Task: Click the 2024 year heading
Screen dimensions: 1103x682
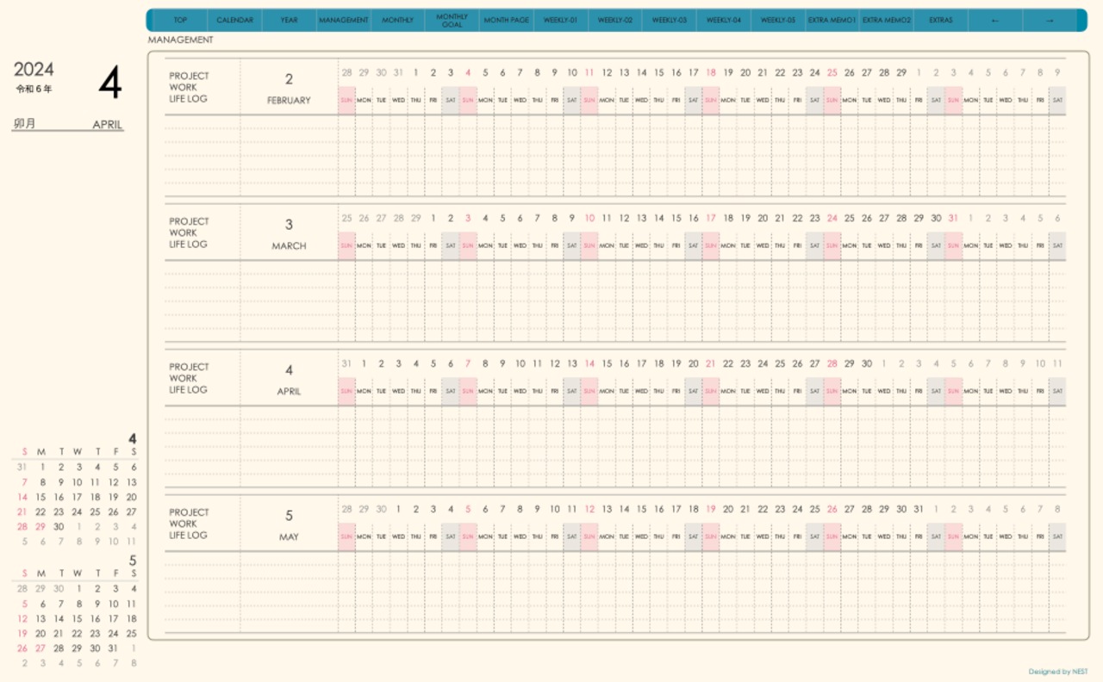Action: [34, 70]
